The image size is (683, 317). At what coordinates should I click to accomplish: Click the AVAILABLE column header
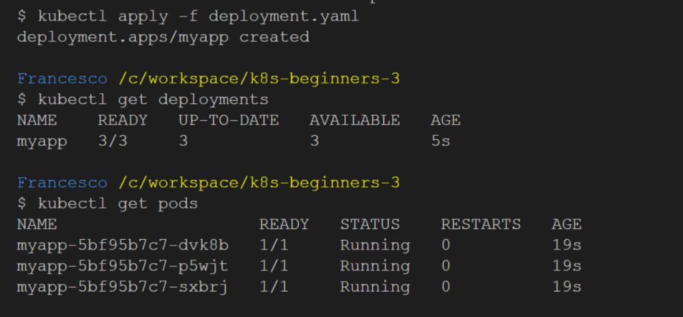point(354,121)
